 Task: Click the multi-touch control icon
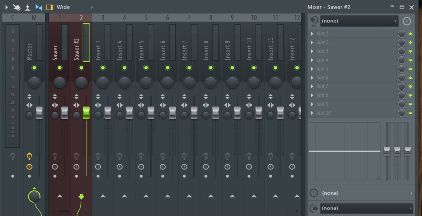tap(17, 7)
